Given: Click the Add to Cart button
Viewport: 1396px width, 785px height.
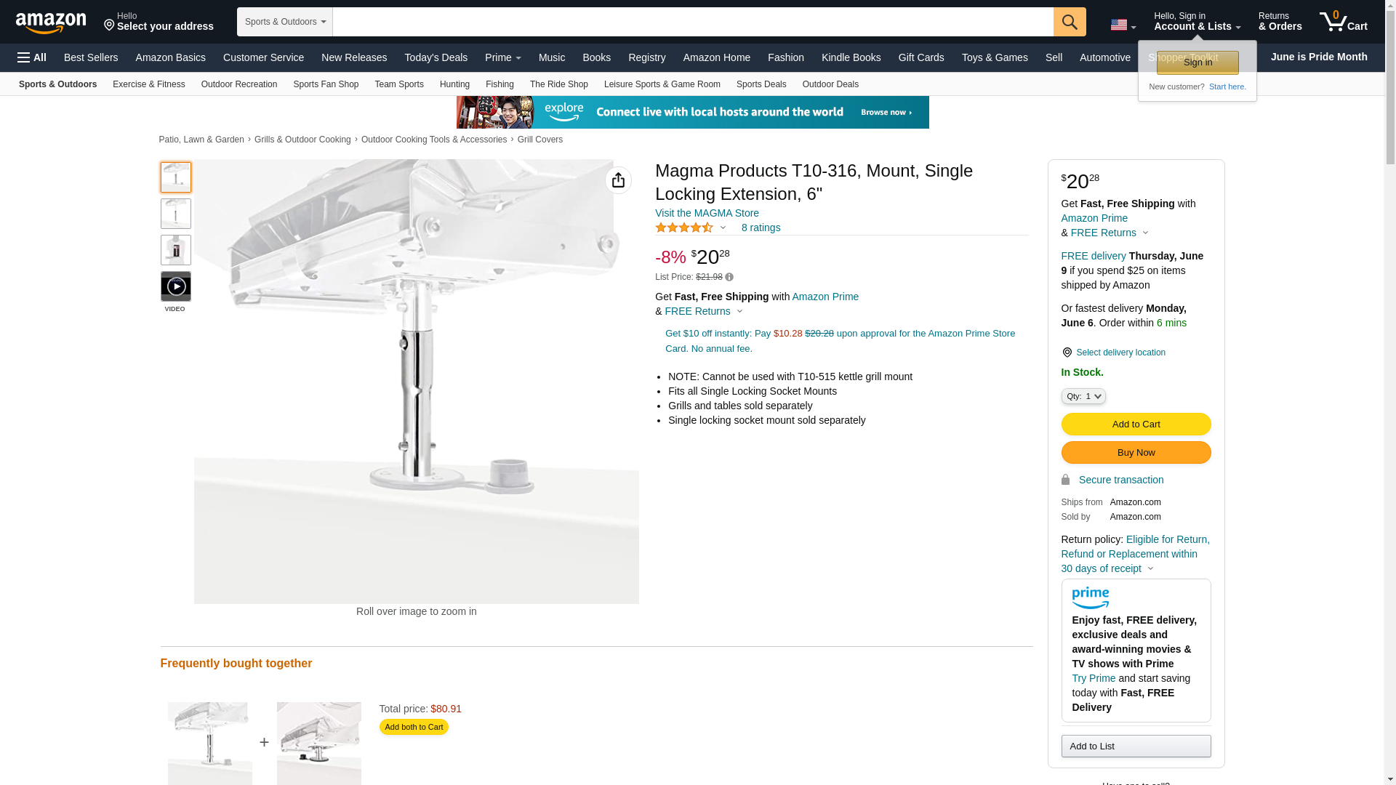Looking at the screenshot, I should point(1135,424).
